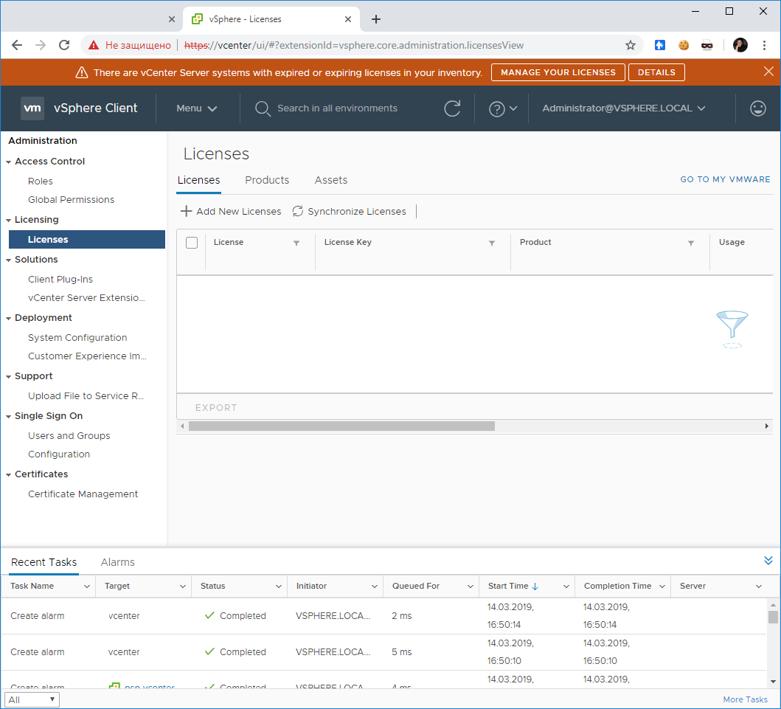This screenshot has height=709, width=781.
Task: Open Global Permissions
Action: [72, 200]
